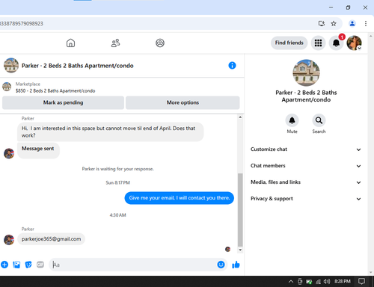Expand Chat members section
This screenshot has height=287, width=374.
tap(306, 166)
